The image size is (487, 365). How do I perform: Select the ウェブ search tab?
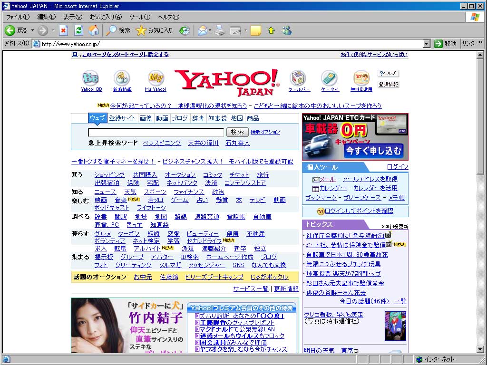(97, 118)
